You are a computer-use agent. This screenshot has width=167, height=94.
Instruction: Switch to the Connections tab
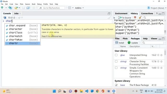click(147, 13)
